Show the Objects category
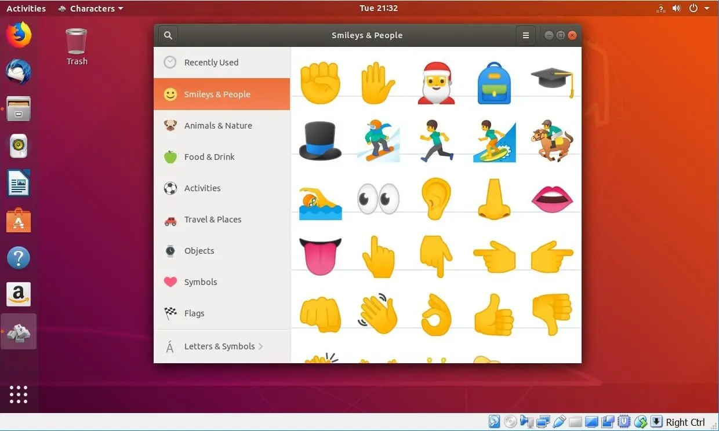 [222, 250]
